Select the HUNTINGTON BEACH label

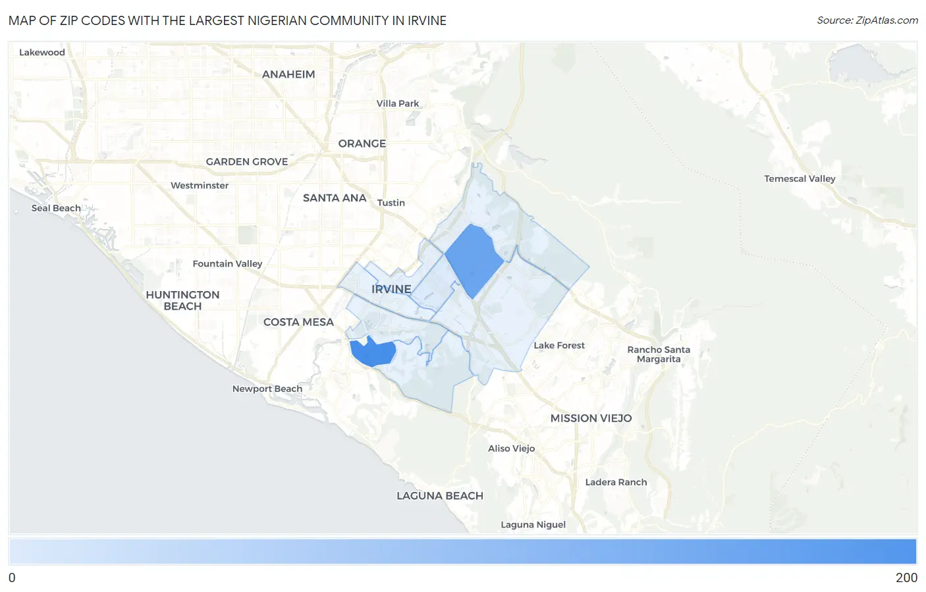tap(182, 300)
